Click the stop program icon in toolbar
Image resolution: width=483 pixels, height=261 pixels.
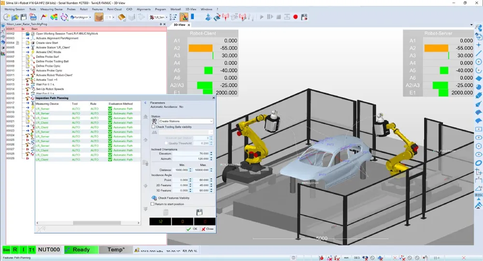[x=278, y=17]
